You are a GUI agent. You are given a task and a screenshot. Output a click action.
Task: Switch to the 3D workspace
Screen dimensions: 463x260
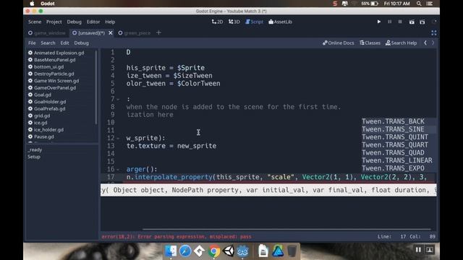click(x=234, y=22)
